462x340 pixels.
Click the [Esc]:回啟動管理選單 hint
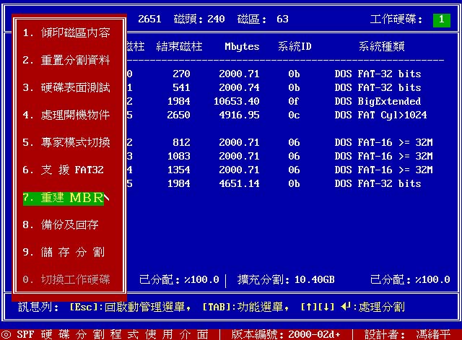coord(130,307)
